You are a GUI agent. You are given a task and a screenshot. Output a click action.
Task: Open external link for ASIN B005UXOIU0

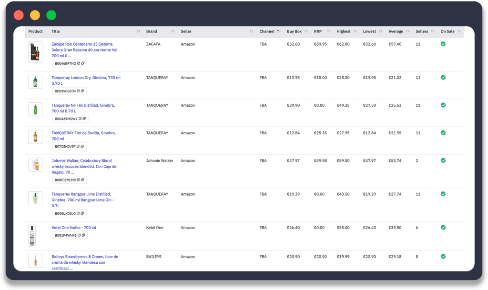[78, 213]
